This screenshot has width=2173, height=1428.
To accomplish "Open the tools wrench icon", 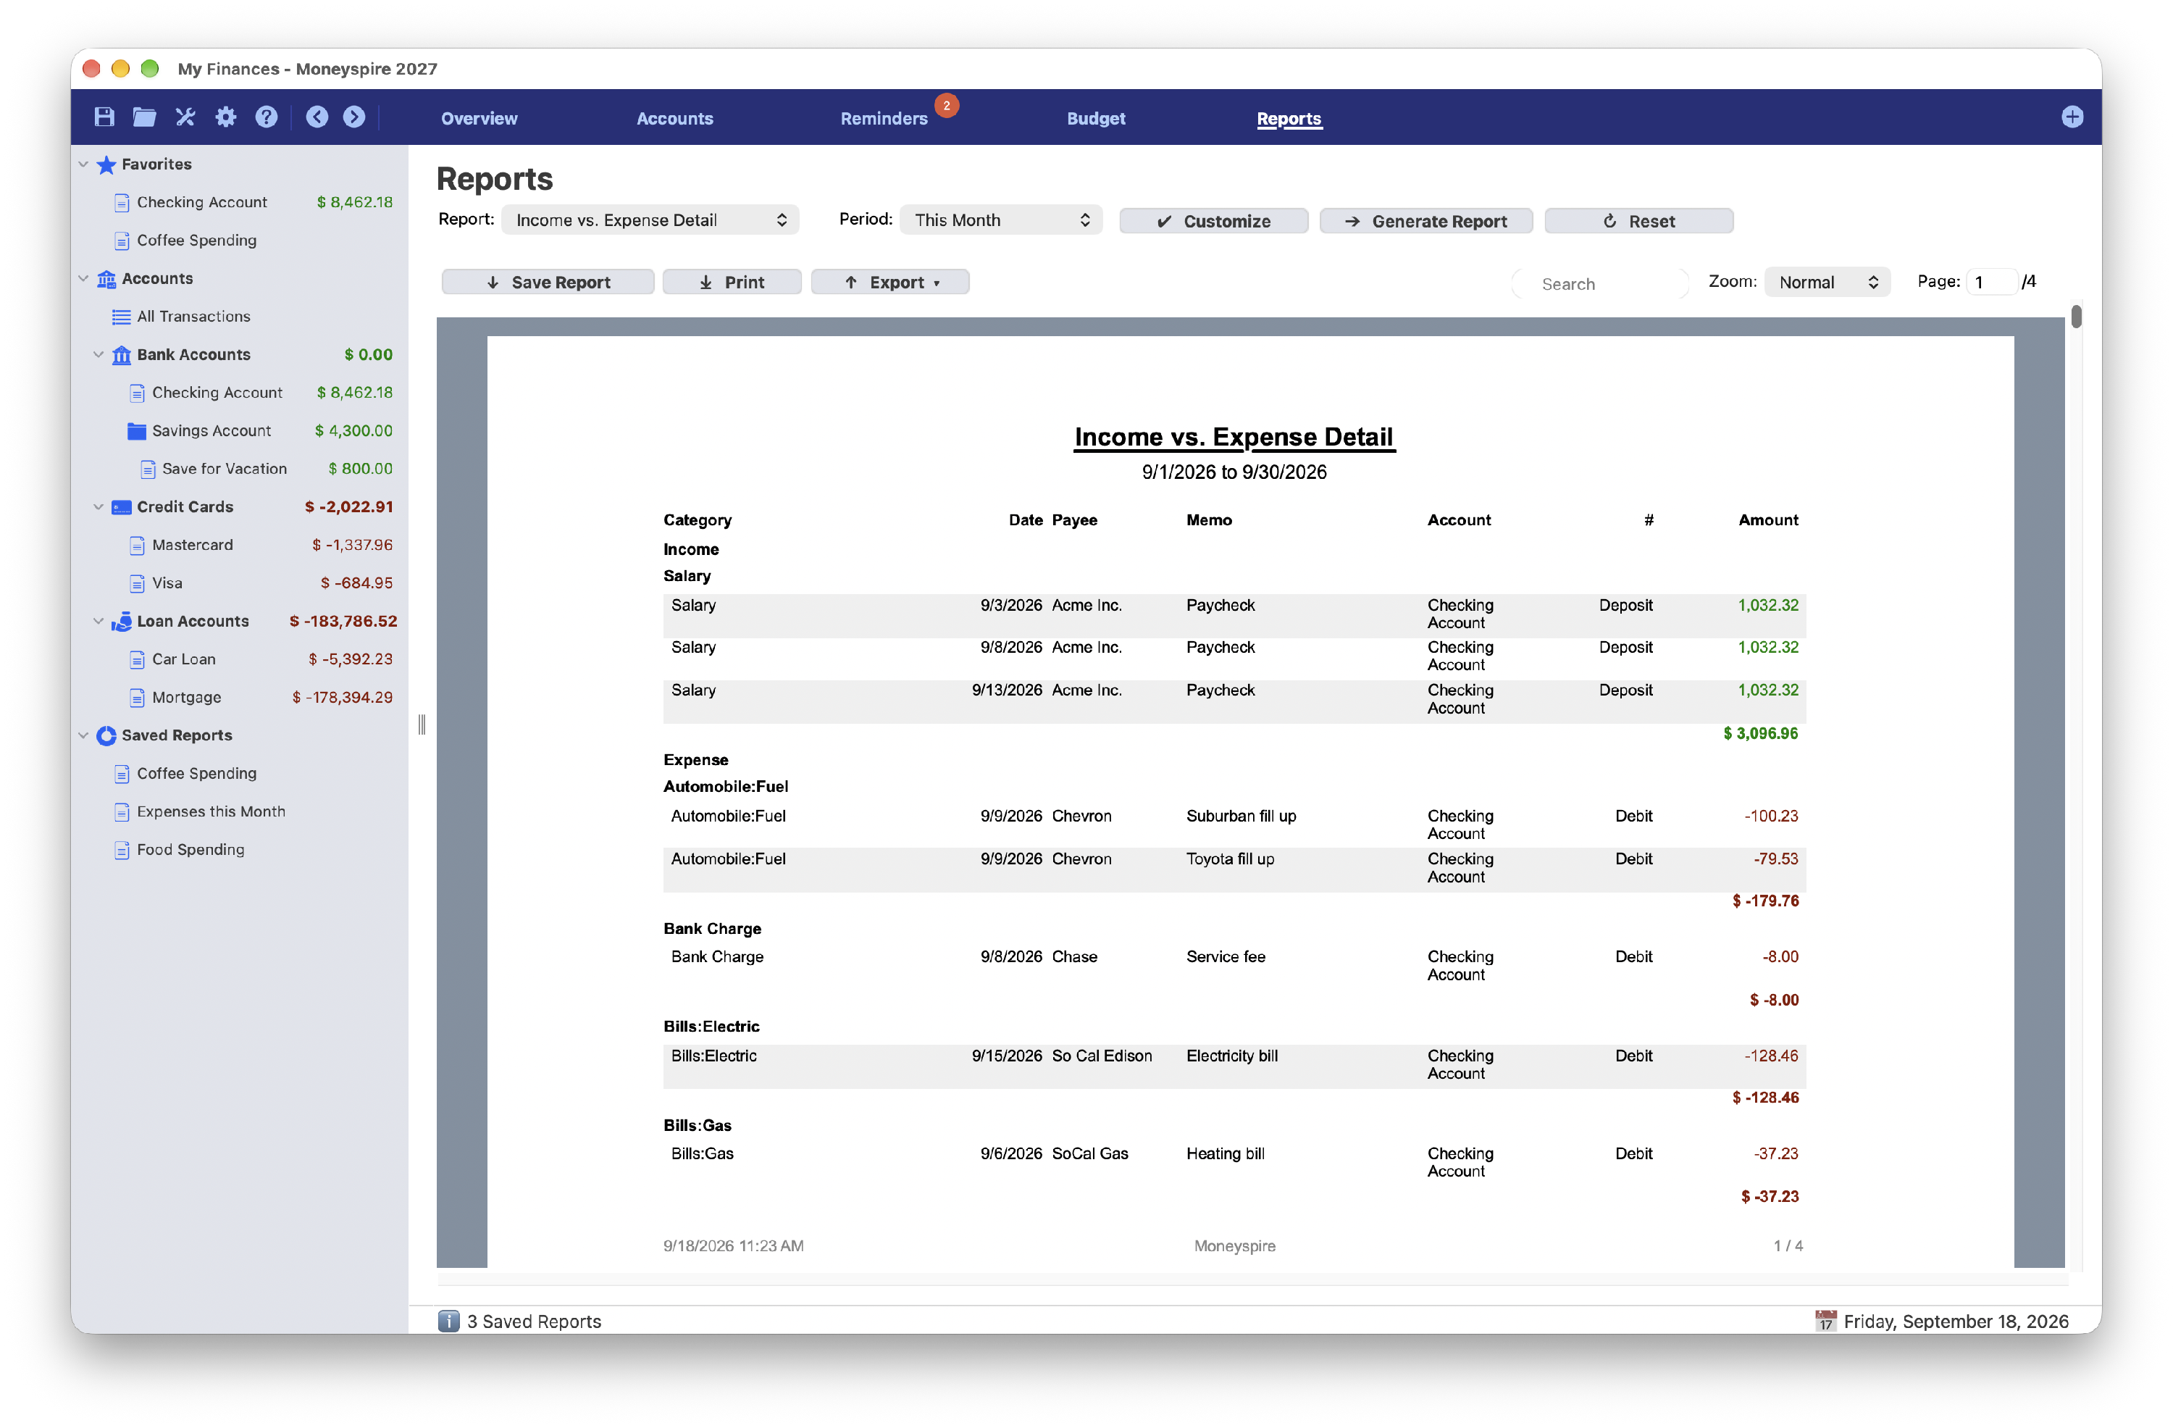I will (x=185, y=117).
